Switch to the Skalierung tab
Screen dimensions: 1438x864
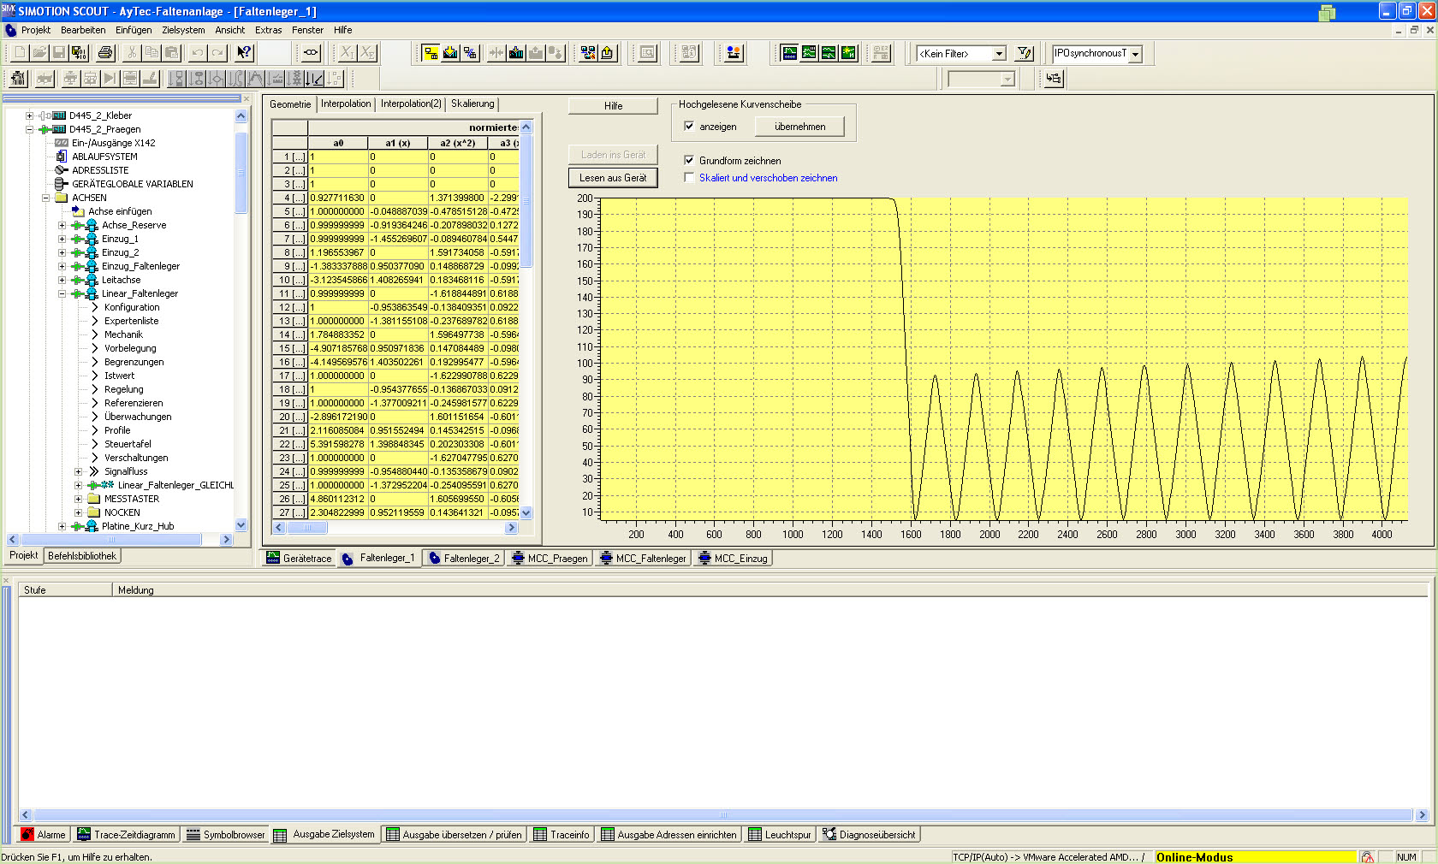[x=472, y=104]
